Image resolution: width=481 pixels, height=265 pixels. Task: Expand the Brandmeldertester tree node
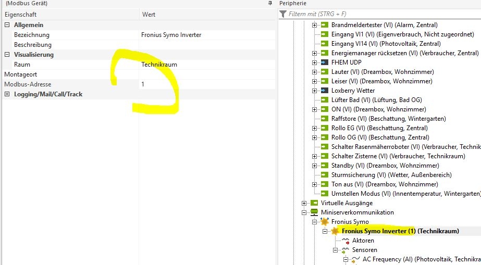(x=314, y=25)
